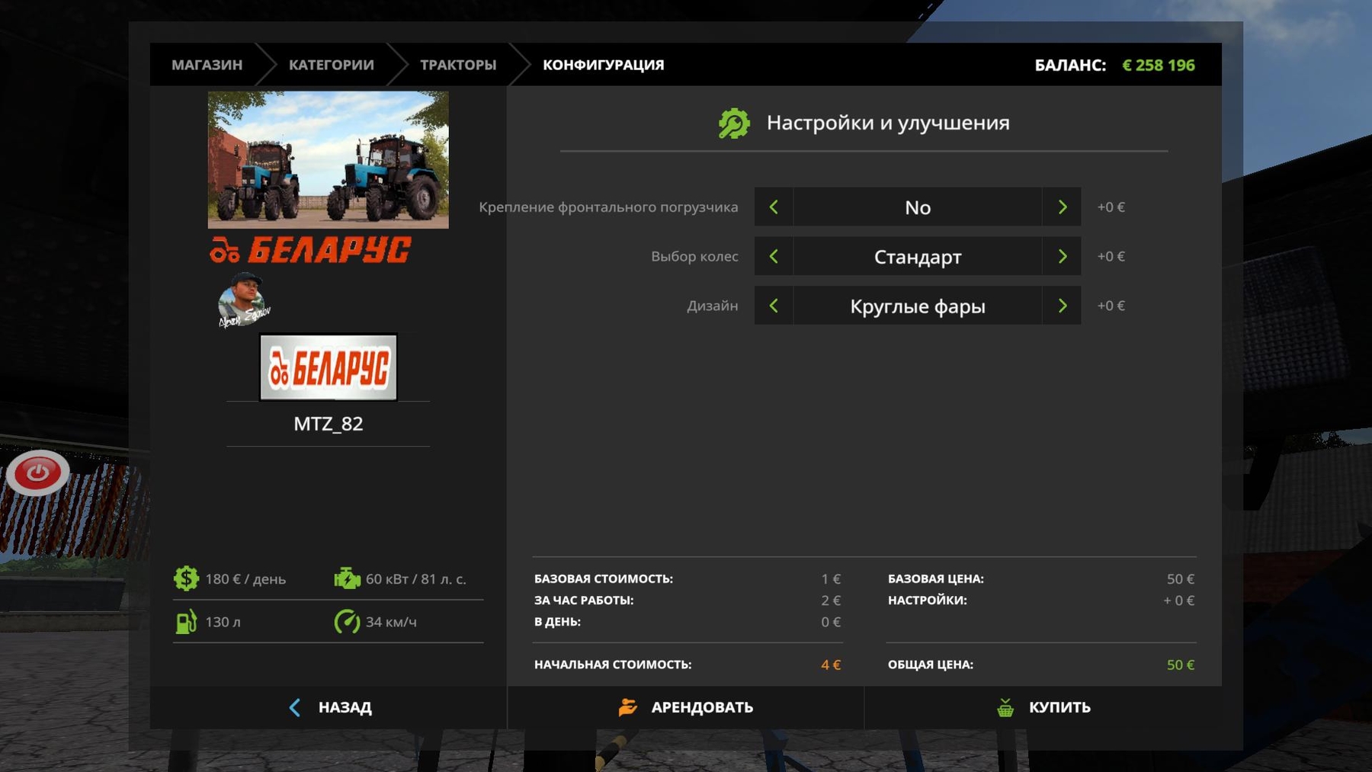Click the fuel tank capacity icon
Viewport: 1372px width, 772px height.
tap(186, 622)
